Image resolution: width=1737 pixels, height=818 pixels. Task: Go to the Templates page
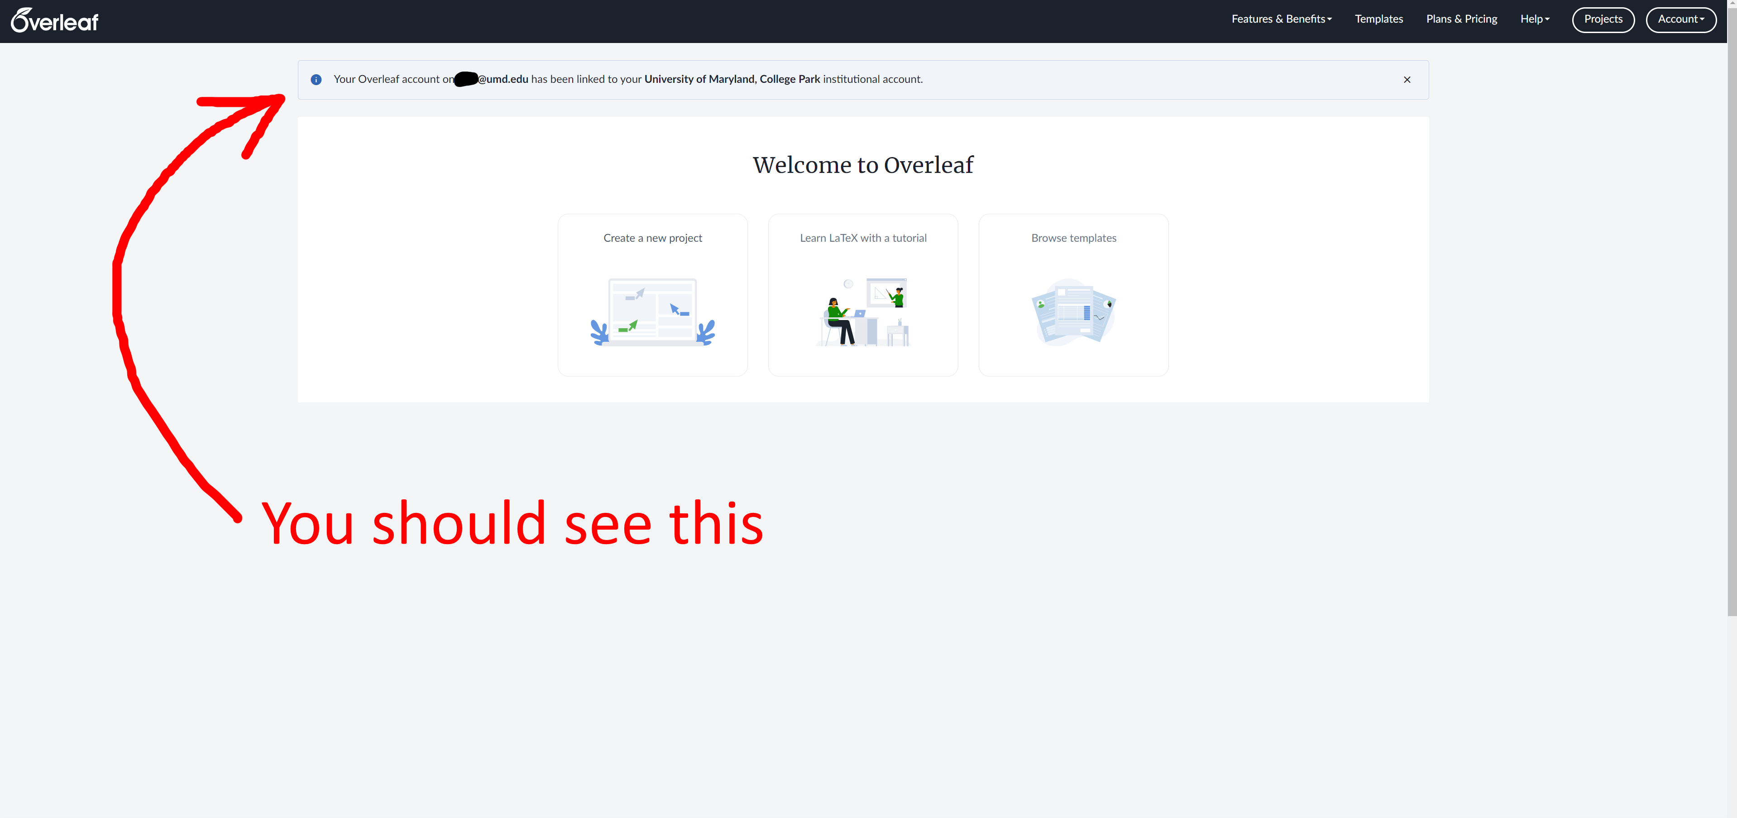point(1379,19)
